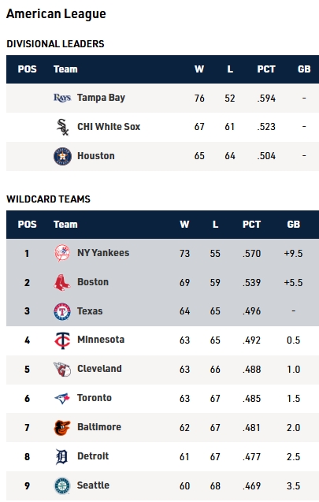Click the Houston Astros logo

coord(62,156)
